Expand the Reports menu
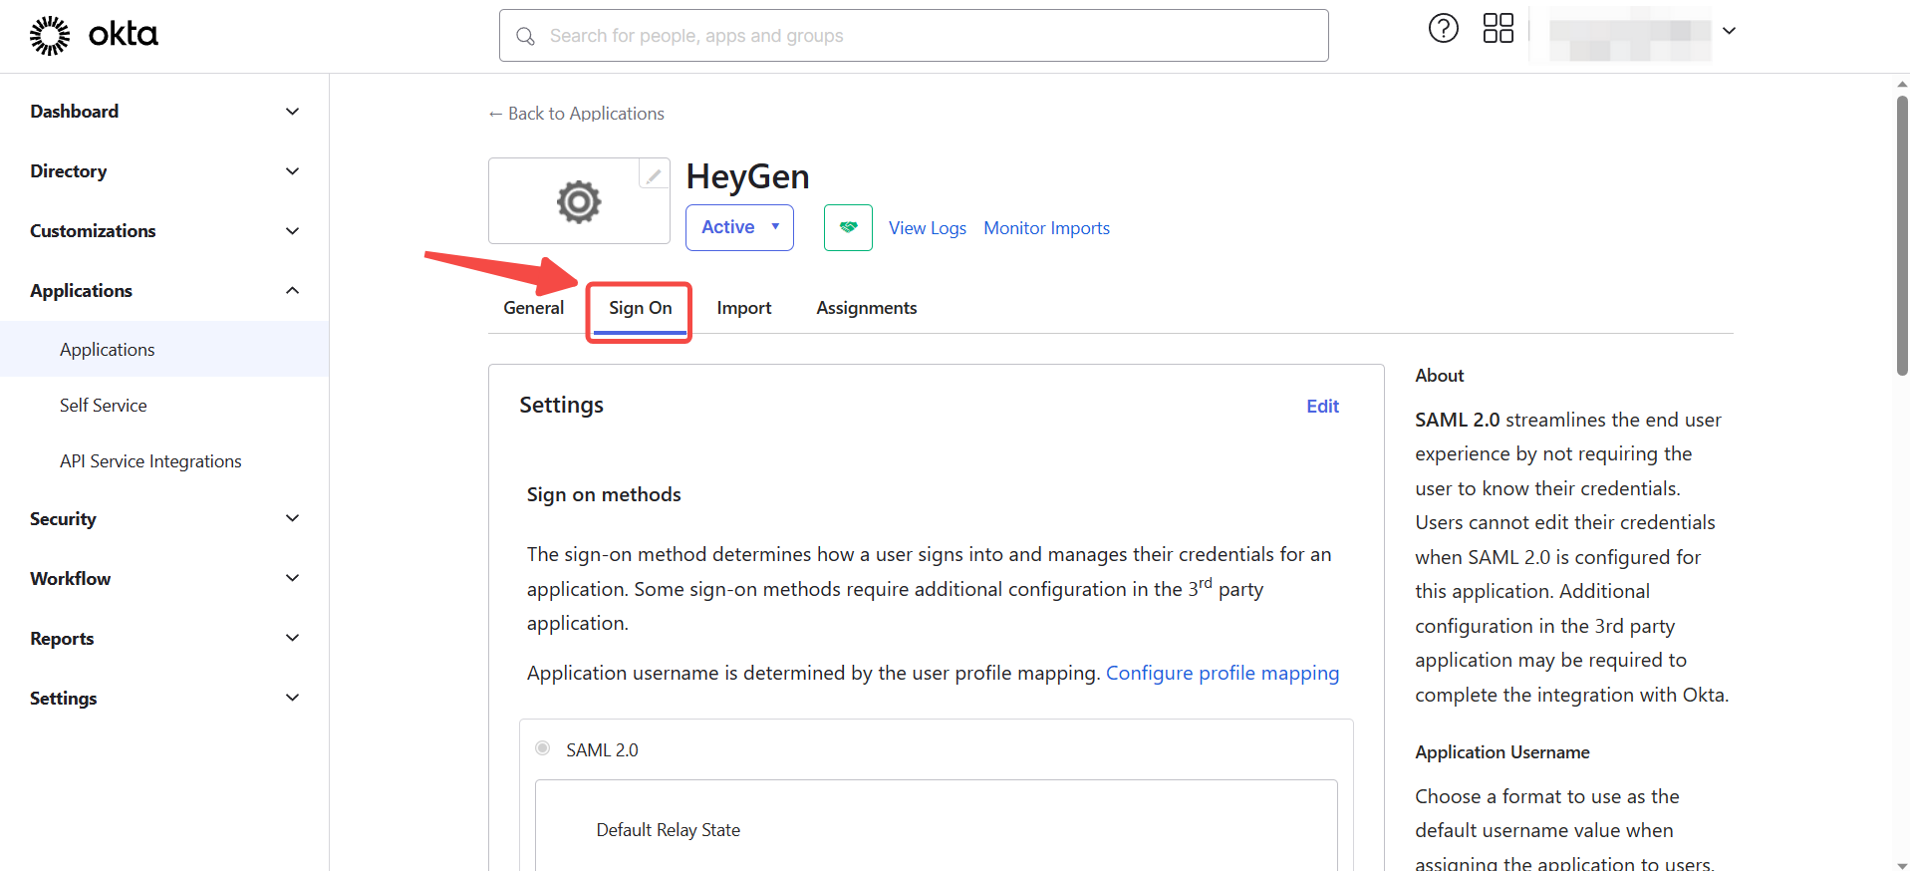Viewport: 1910px width, 871px height. point(164,639)
